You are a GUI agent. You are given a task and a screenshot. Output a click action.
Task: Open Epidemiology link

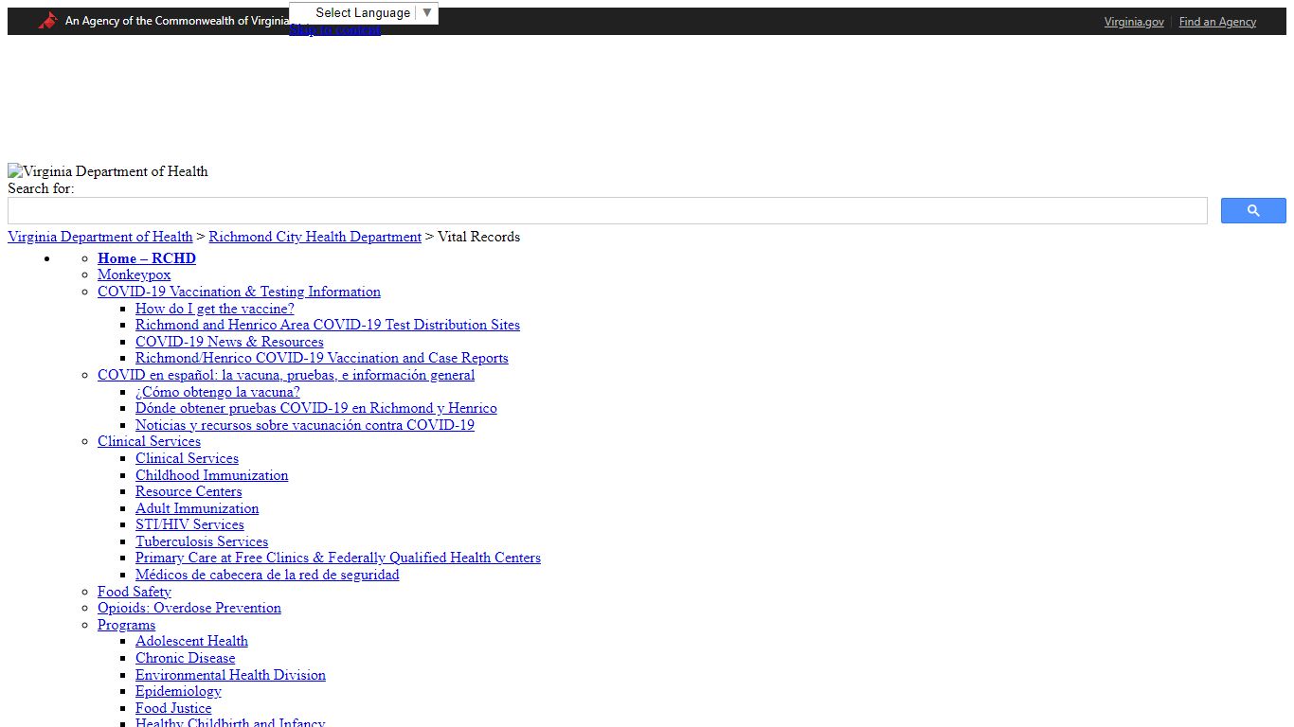click(x=178, y=691)
